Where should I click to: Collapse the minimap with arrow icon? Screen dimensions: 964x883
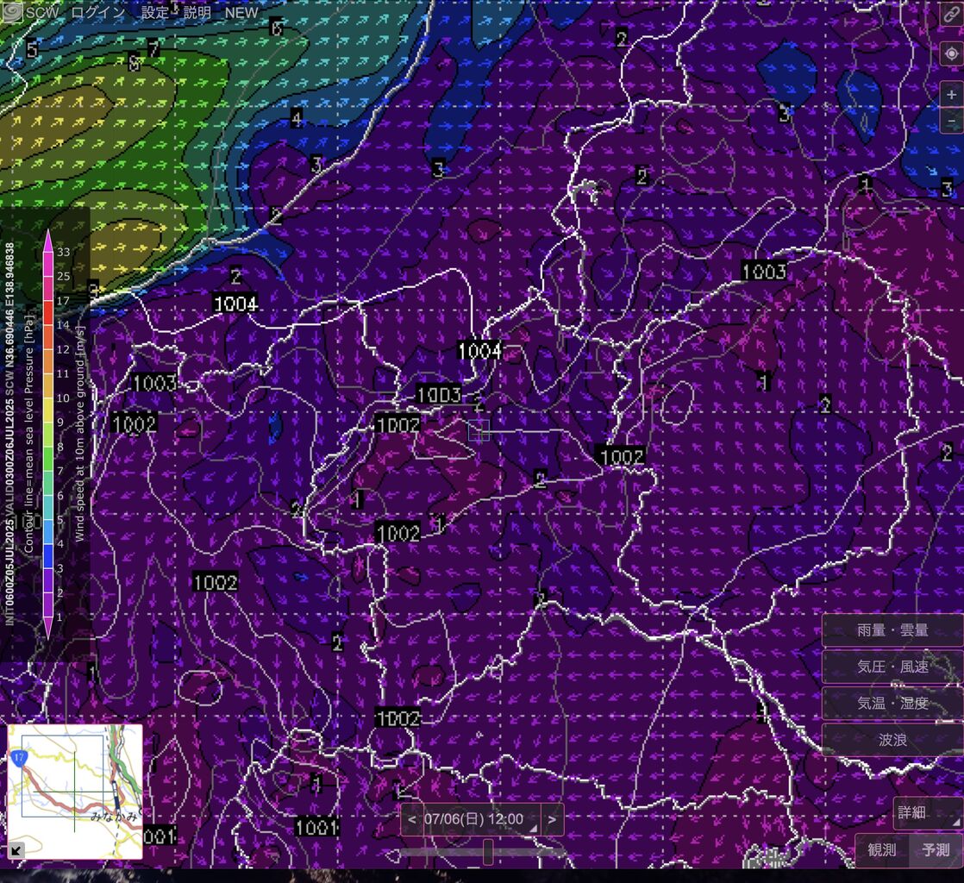click(16, 850)
